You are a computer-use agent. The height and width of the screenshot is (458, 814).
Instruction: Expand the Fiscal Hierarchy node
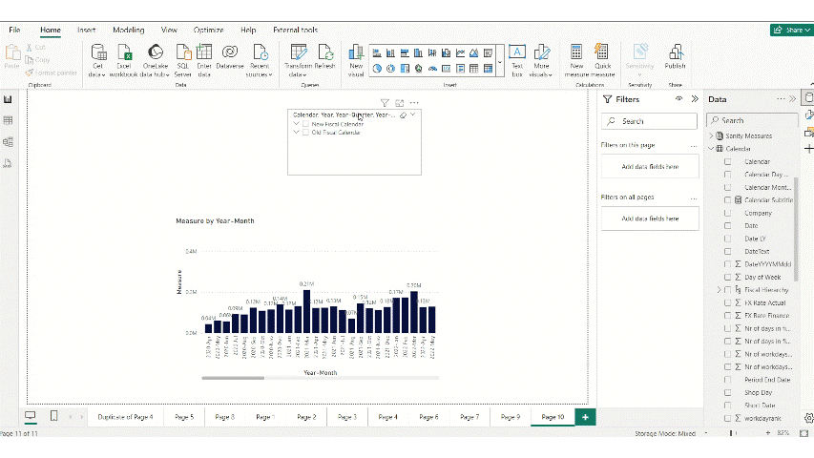719,289
